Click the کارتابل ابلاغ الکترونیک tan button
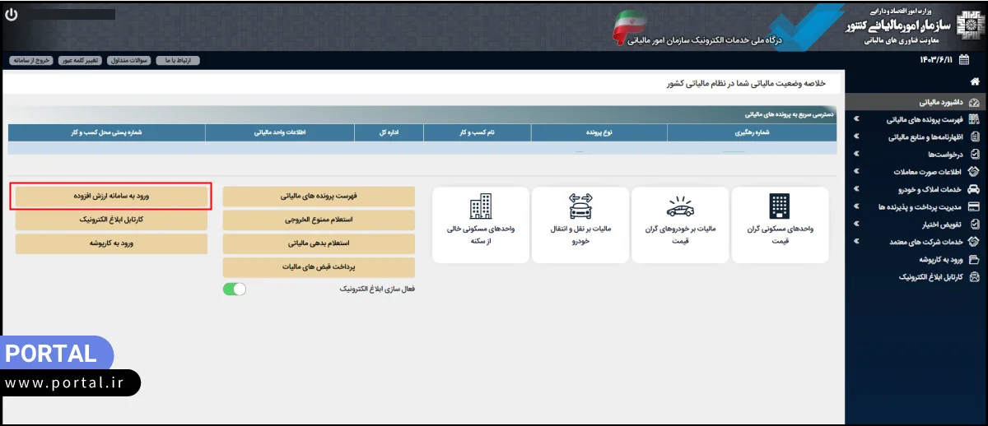 (111, 220)
